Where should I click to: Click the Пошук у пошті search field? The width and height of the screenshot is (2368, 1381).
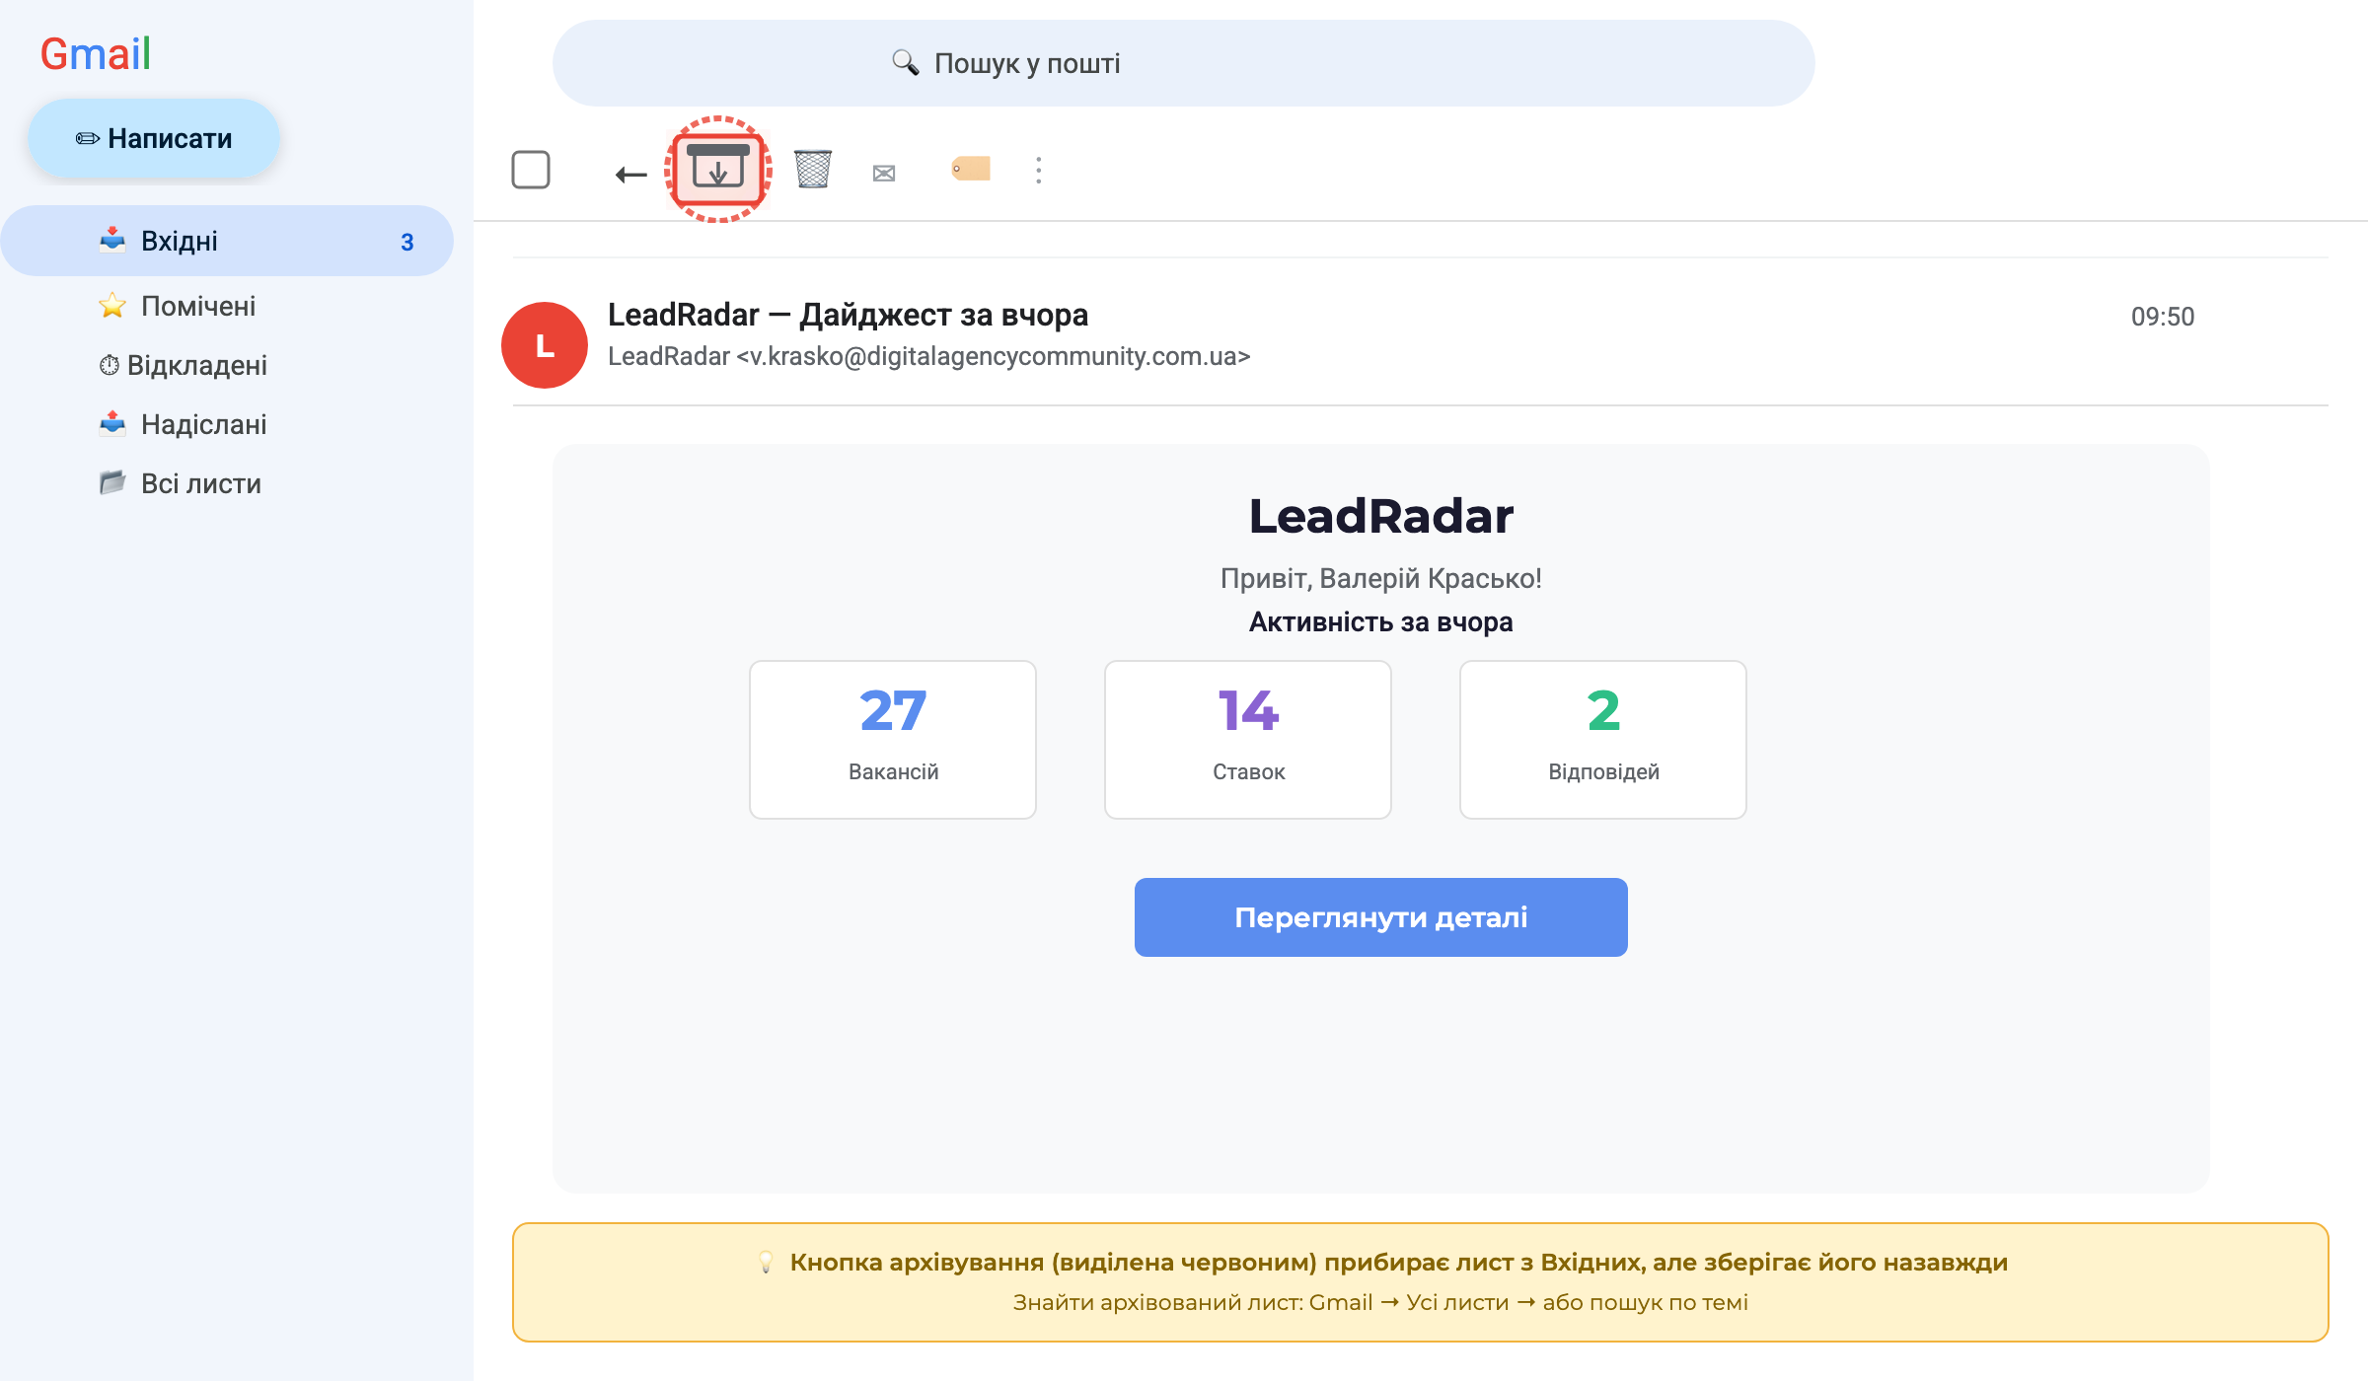tap(1184, 63)
